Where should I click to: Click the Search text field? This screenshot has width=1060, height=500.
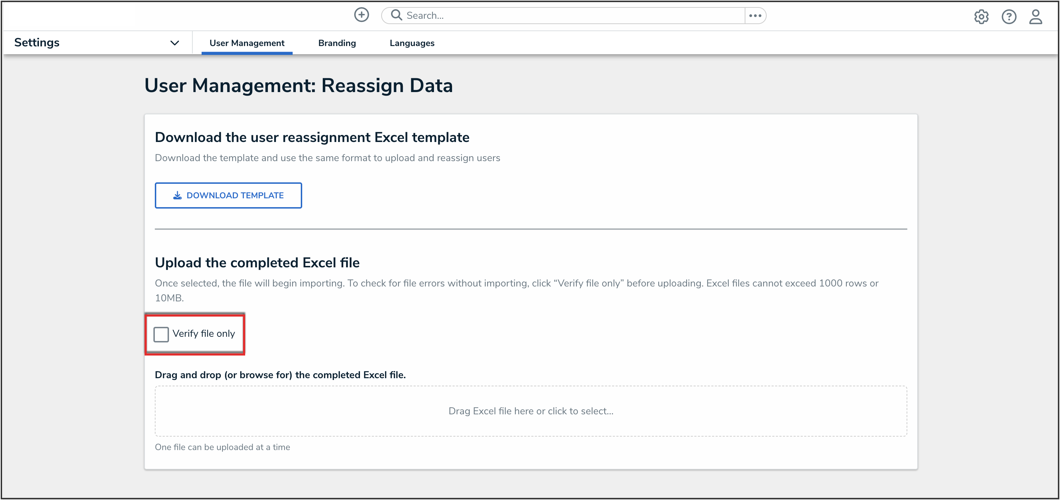(572, 16)
